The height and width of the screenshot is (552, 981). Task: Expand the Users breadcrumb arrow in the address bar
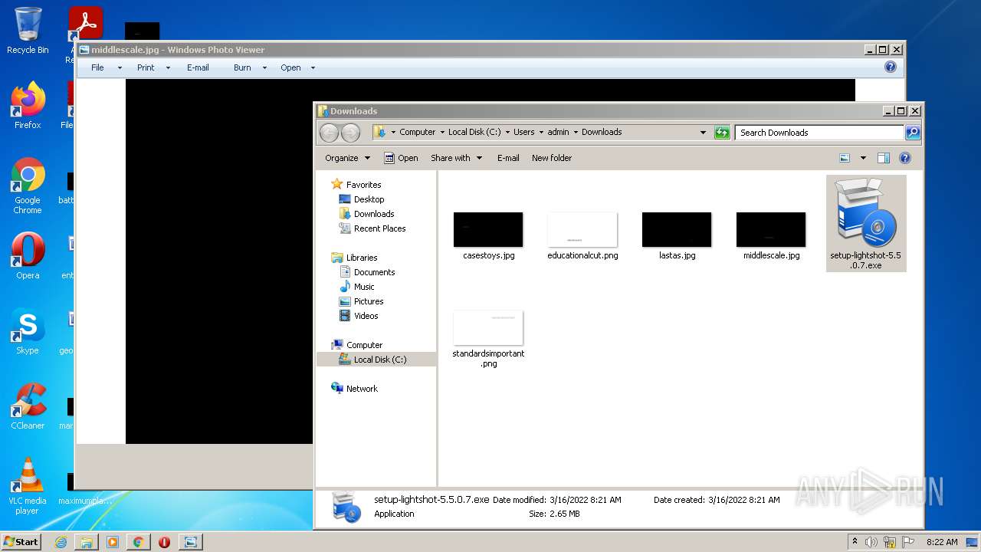point(541,132)
